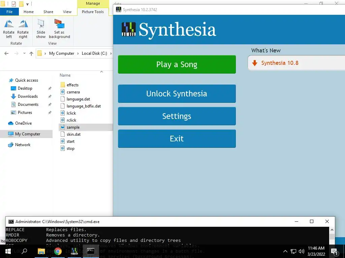
Task: Click the Rotate right icon in ribbon
Action: pyautogui.click(x=23, y=29)
